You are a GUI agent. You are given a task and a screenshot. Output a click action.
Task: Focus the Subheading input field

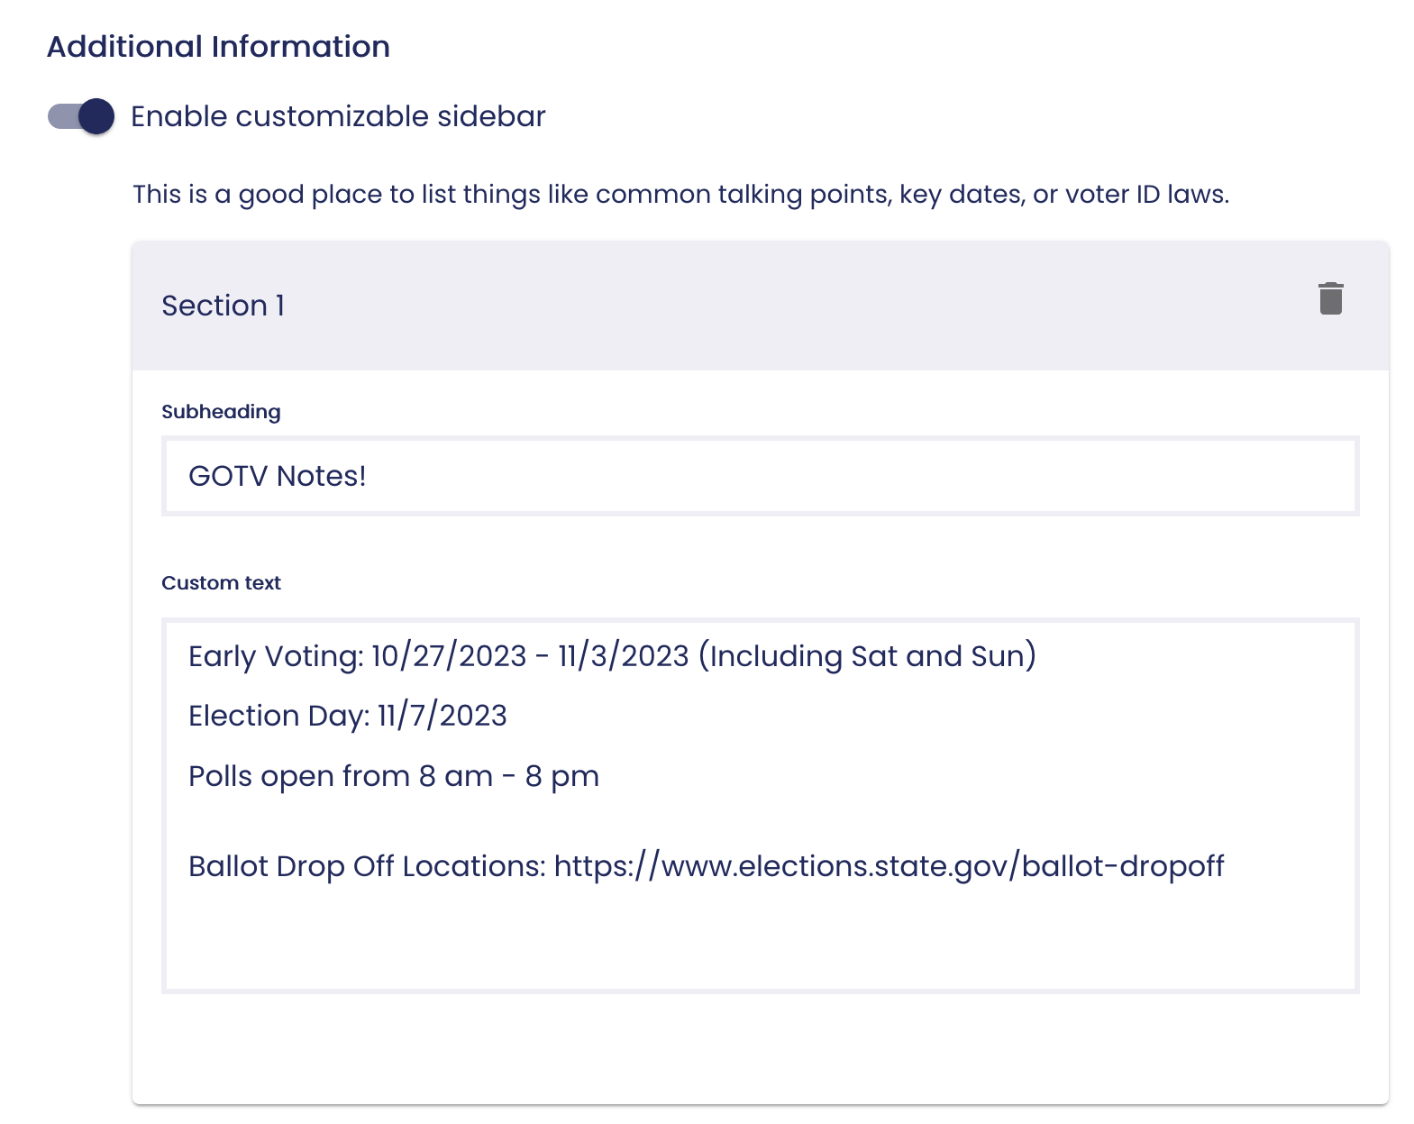pos(760,476)
